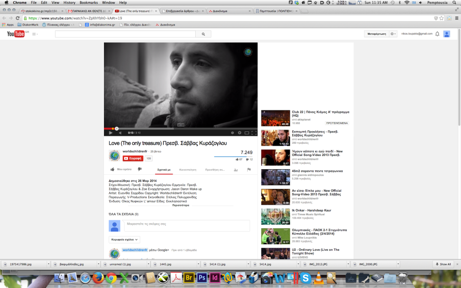Report video using the flag icon
This screenshot has height=288, width=461.
(x=249, y=170)
